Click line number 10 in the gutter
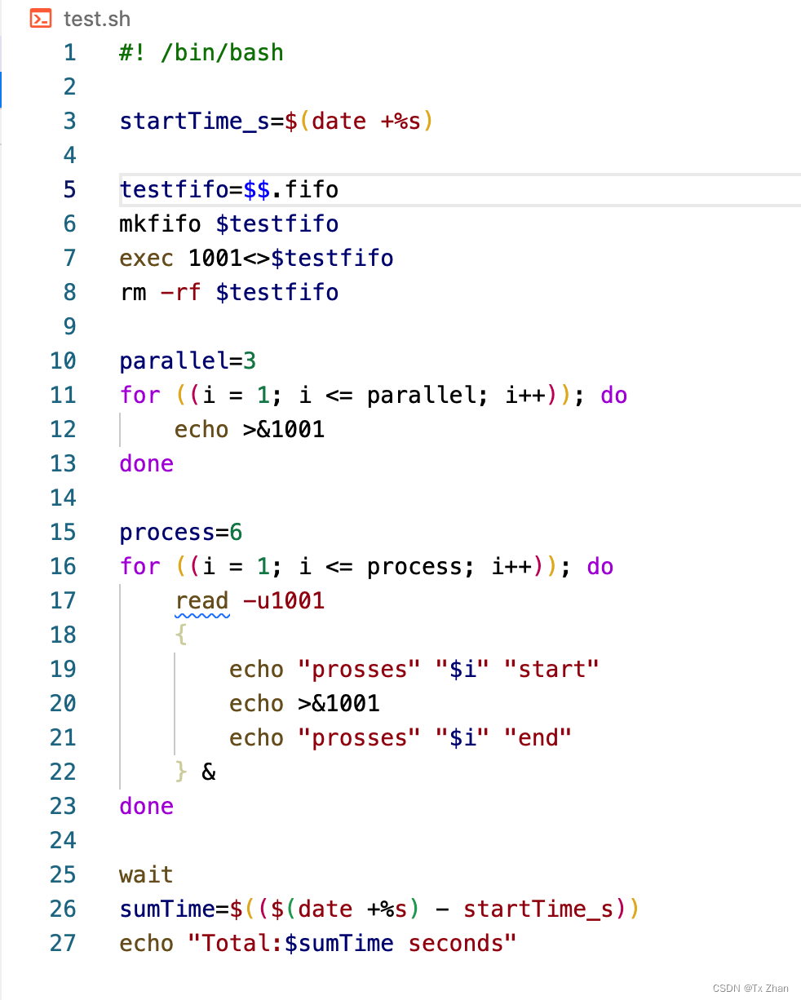Image resolution: width=801 pixels, height=1000 pixels. coord(63,361)
